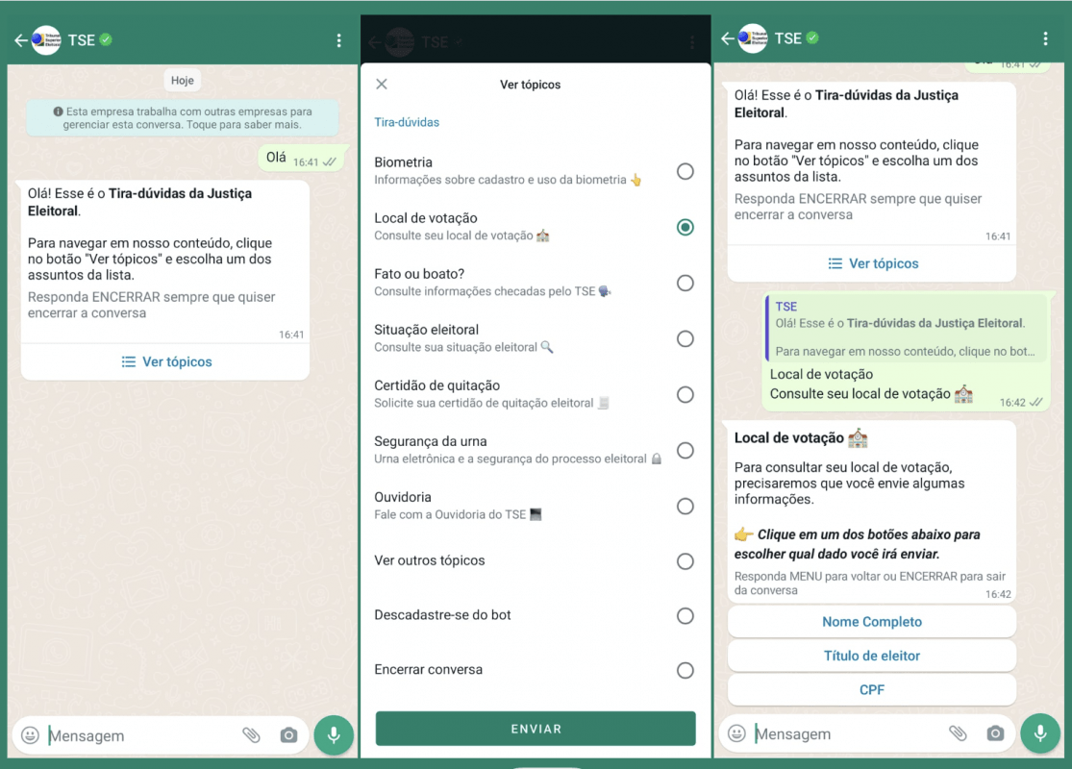Viewport: 1072px width, 769px height.
Task: Open emoji picker in right chat
Action: pyautogui.click(x=736, y=733)
